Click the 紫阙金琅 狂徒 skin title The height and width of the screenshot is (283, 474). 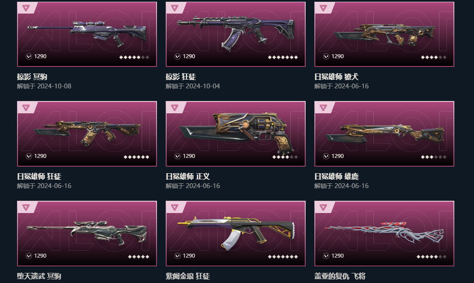click(x=188, y=276)
